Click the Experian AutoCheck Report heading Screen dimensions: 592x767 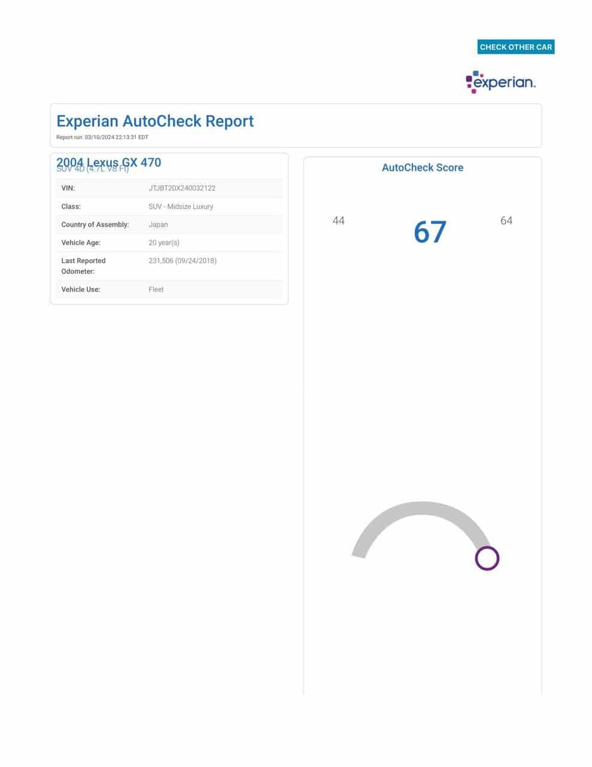click(155, 121)
